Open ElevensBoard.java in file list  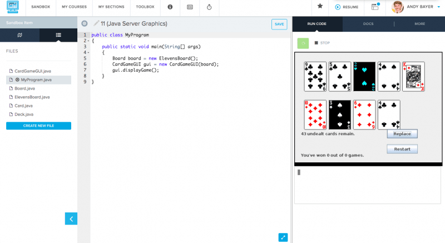(x=32, y=97)
